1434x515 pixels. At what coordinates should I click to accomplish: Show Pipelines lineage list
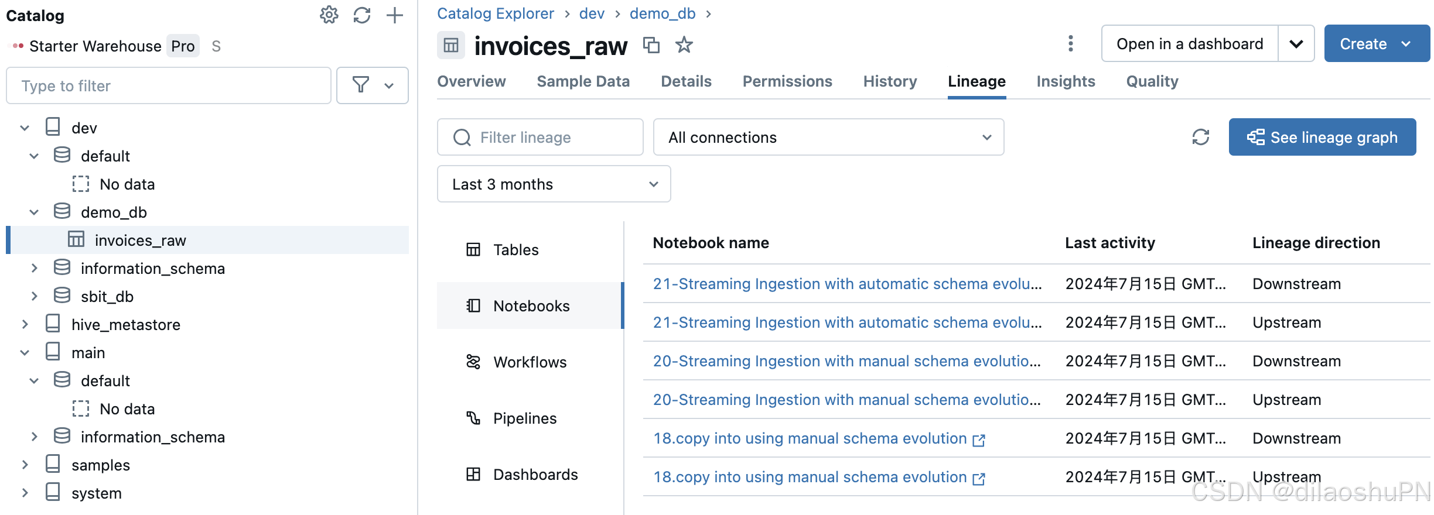pyautogui.click(x=530, y=418)
